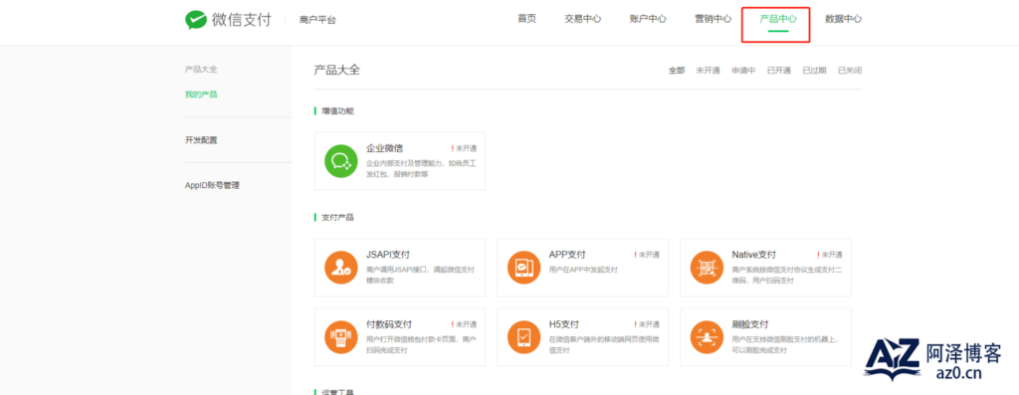
Task: Click the H5支付 card description text
Action: (604, 344)
